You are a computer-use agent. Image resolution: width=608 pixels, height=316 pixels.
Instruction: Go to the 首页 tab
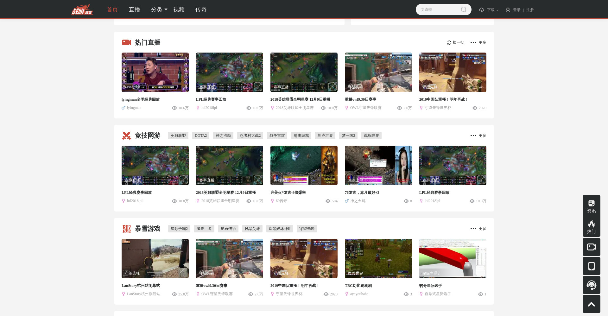(x=112, y=9)
